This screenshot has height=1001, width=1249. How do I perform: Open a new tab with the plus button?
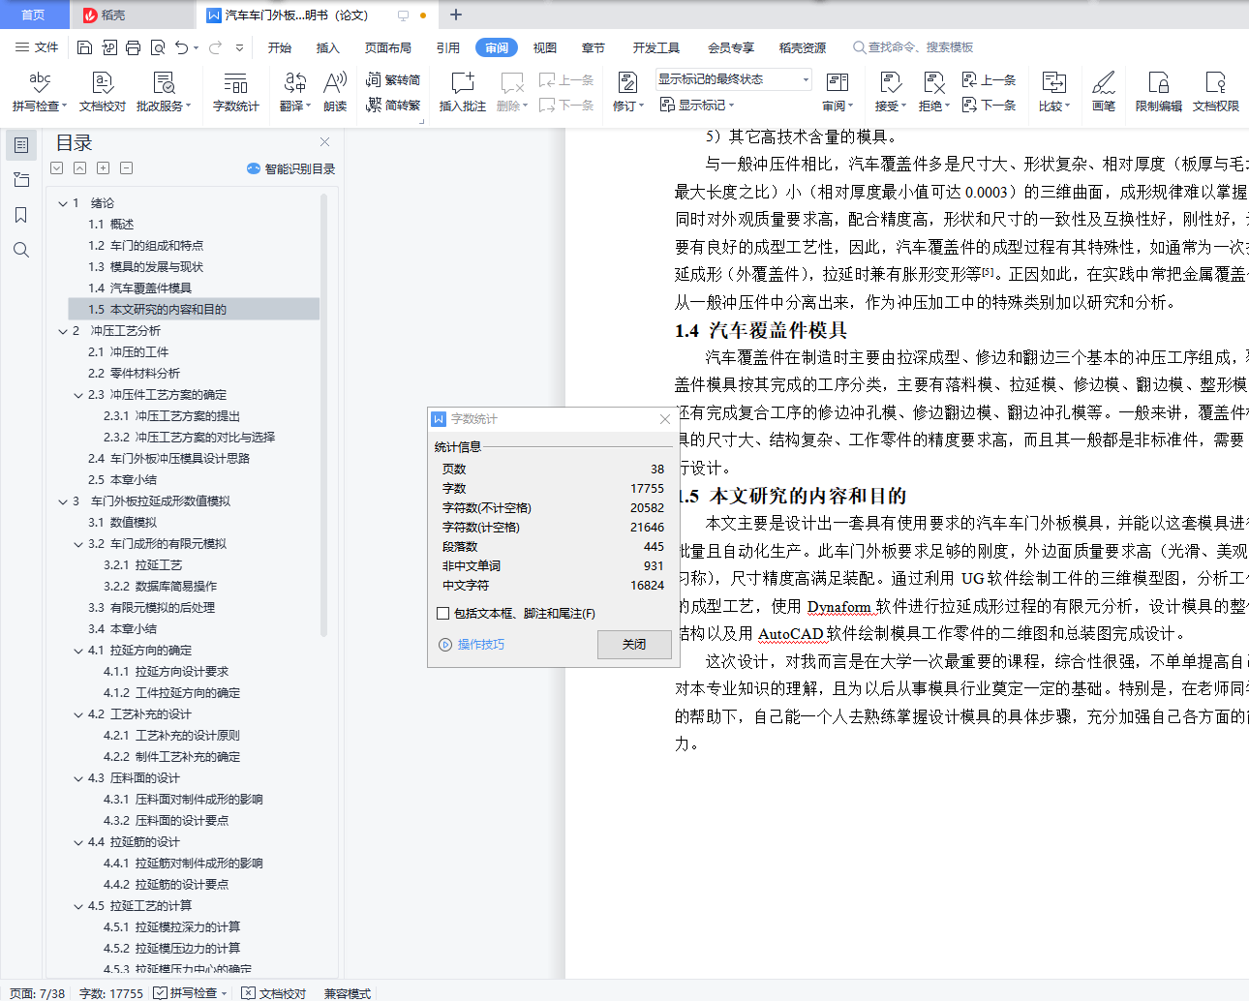(x=456, y=15)
